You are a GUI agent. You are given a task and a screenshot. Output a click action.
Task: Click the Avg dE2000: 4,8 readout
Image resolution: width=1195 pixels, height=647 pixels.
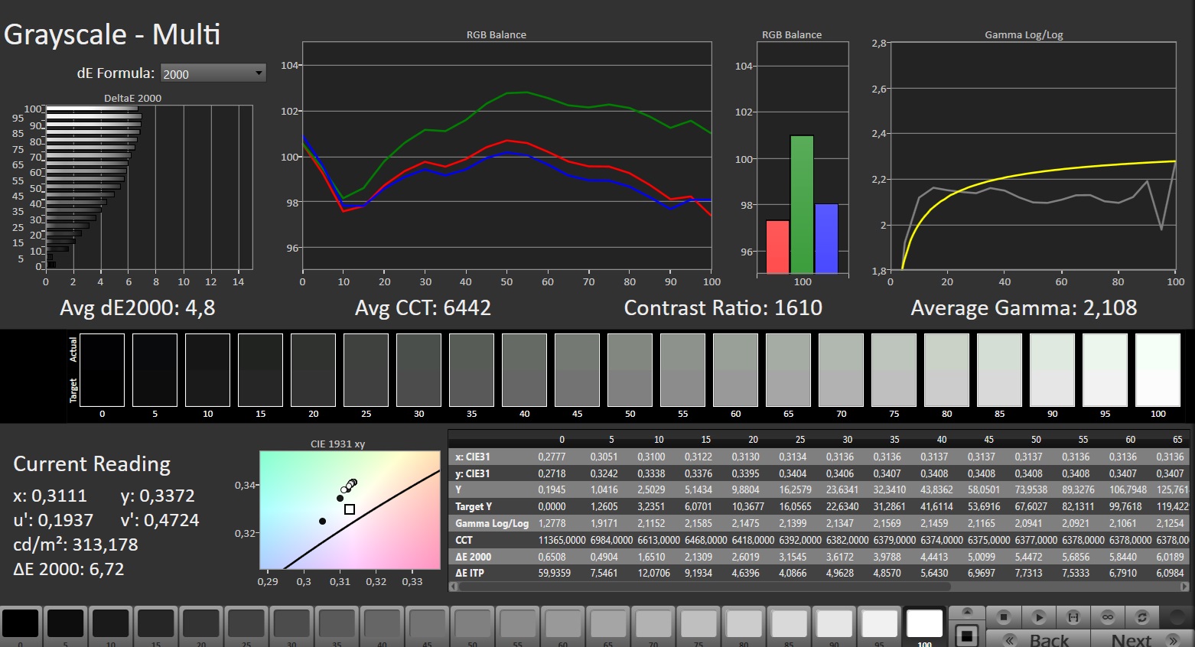pos(138,307)
